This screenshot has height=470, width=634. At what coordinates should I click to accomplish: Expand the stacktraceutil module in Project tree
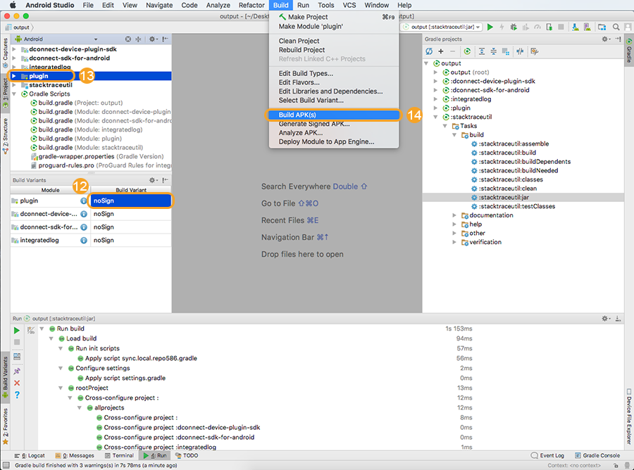(14, 85)
